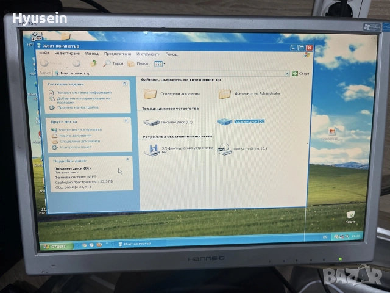The image size is (390, 293).
Task: Open the Помощ menu
Action: (x=172, y=54)
